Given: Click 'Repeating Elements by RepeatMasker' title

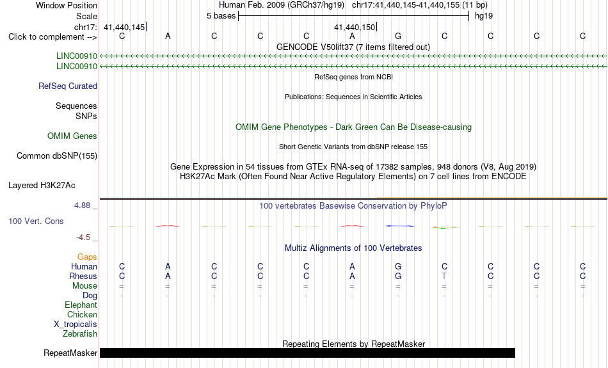Looking at the screenshot, I should point(354,344).
